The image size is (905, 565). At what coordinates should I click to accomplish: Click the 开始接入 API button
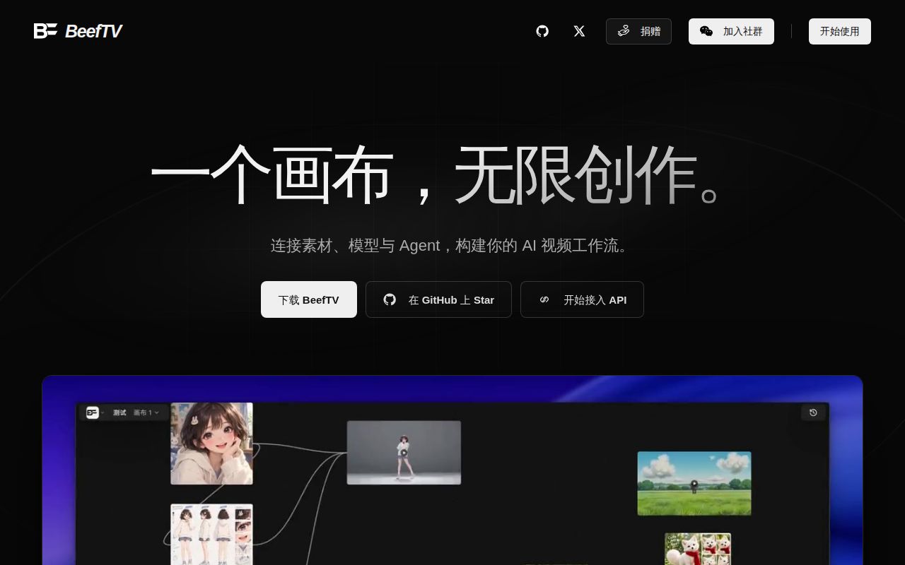582,299
